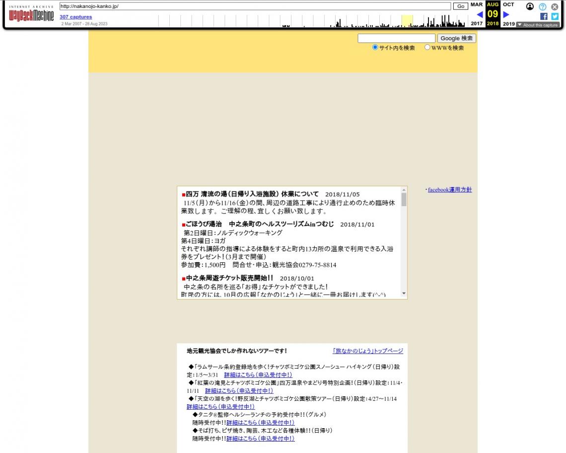Image resolution: width=566 pixels, height=453 pixels.
Task: Click the 2018/11/01 date text
Action: click(x=357, y=225)
